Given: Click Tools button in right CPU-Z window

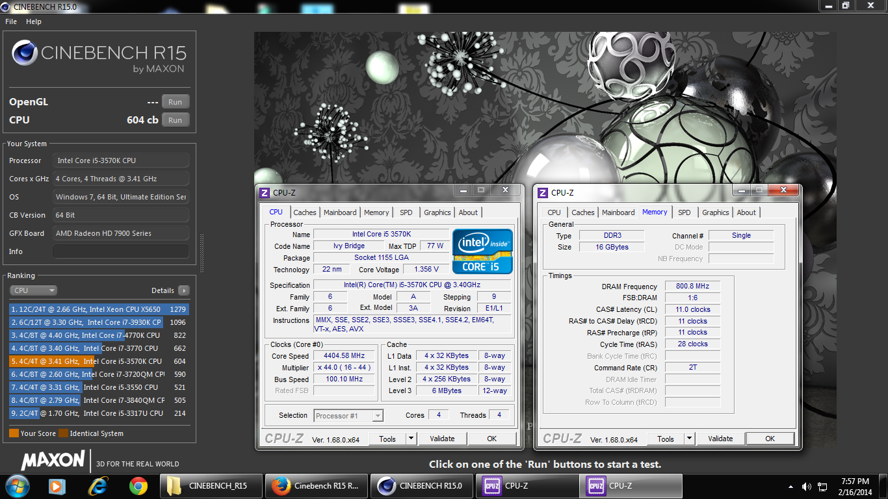Looking at the screenshot, I should pyautogui.click(x=666, y=439).
